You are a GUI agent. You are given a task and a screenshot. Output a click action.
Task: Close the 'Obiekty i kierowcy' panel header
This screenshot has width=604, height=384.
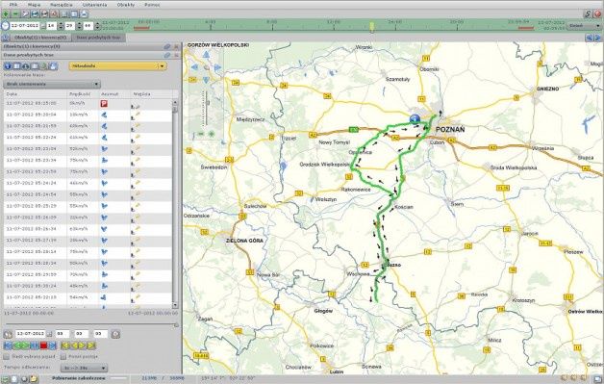click(x=176, y=46)
